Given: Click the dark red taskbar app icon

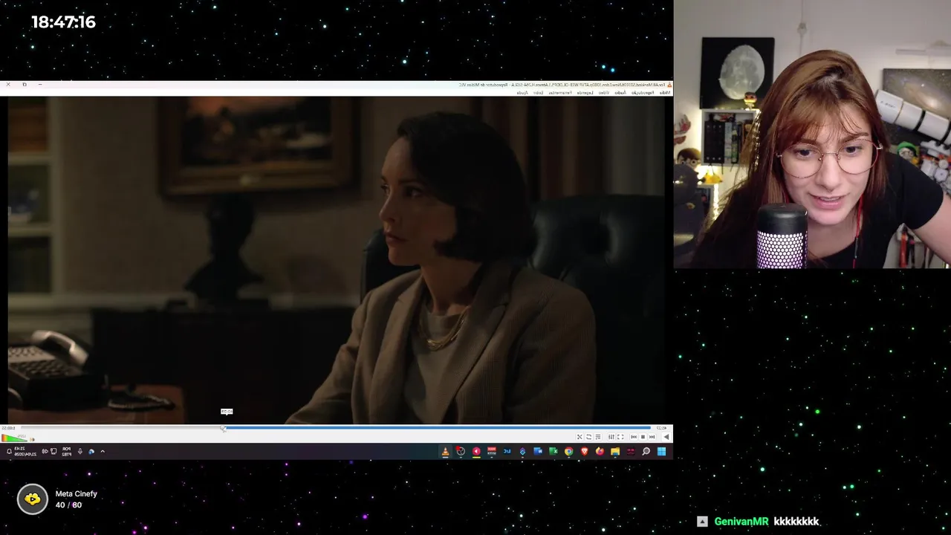Looking at the screenshot, I should click(x=631, y=451).
